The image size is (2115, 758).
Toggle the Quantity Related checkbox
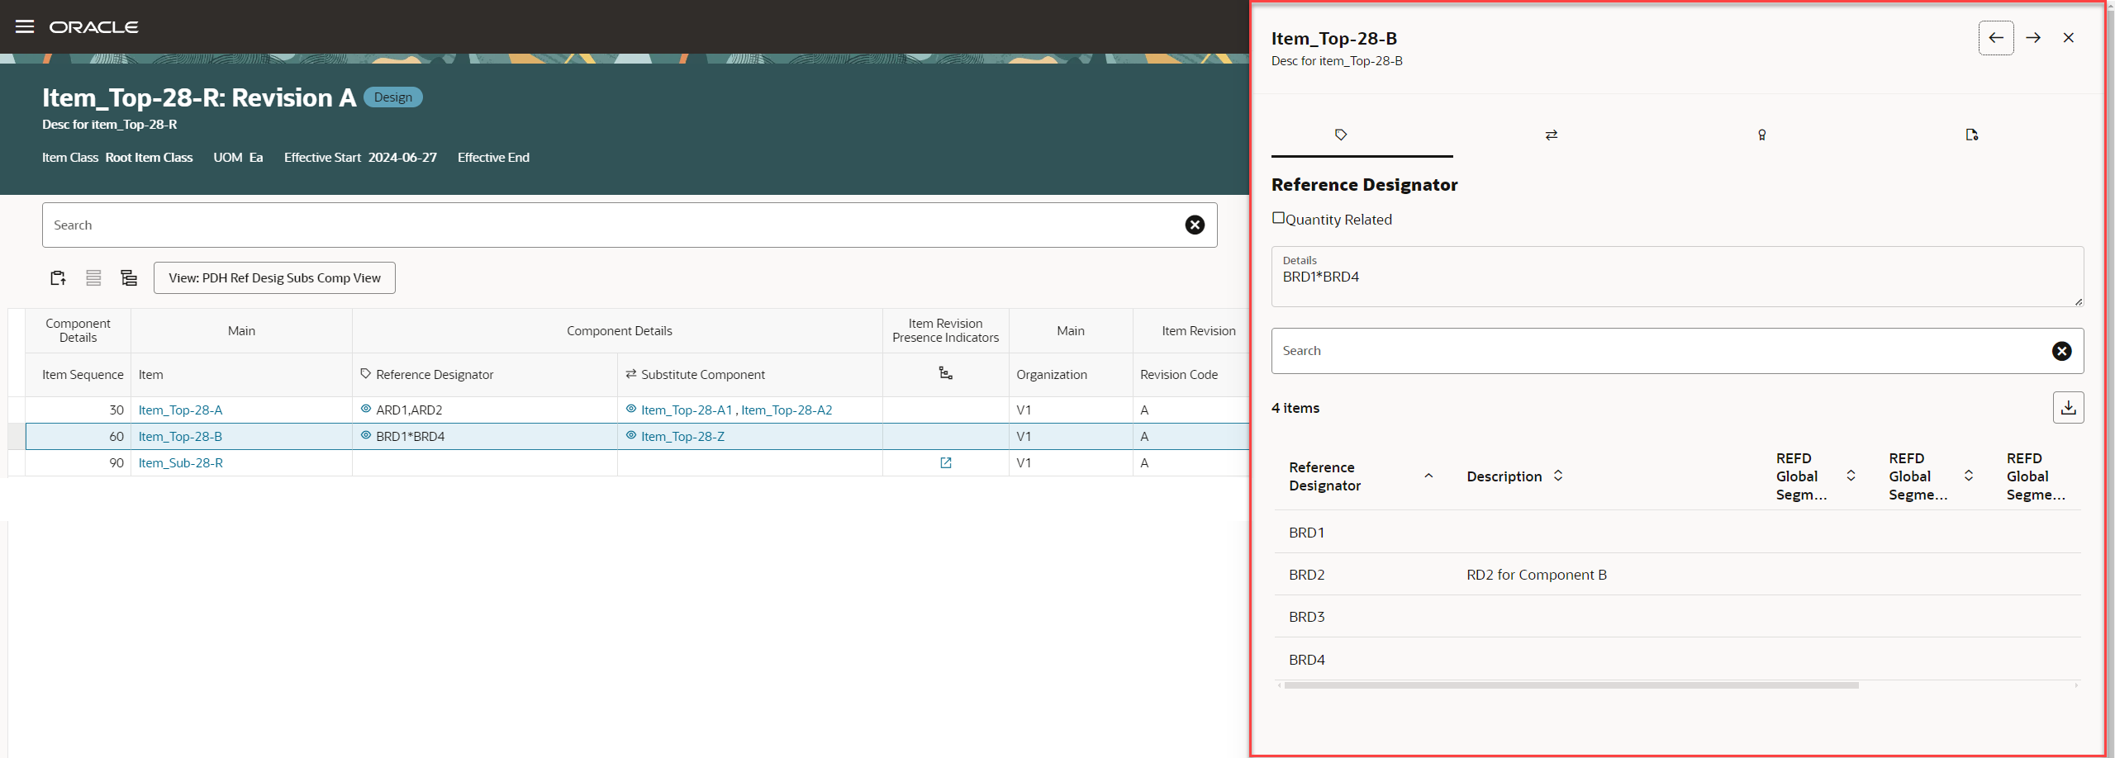tap(1278, 218)
